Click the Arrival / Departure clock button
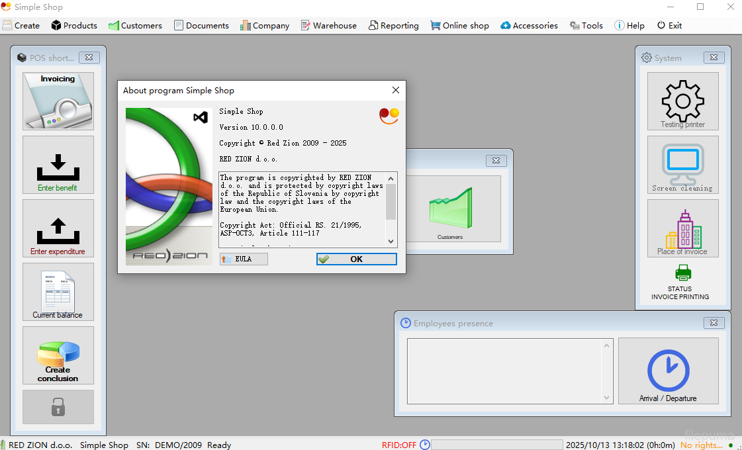Image resolution: width=742 pixels, height=450 pixels. (668, 371)
